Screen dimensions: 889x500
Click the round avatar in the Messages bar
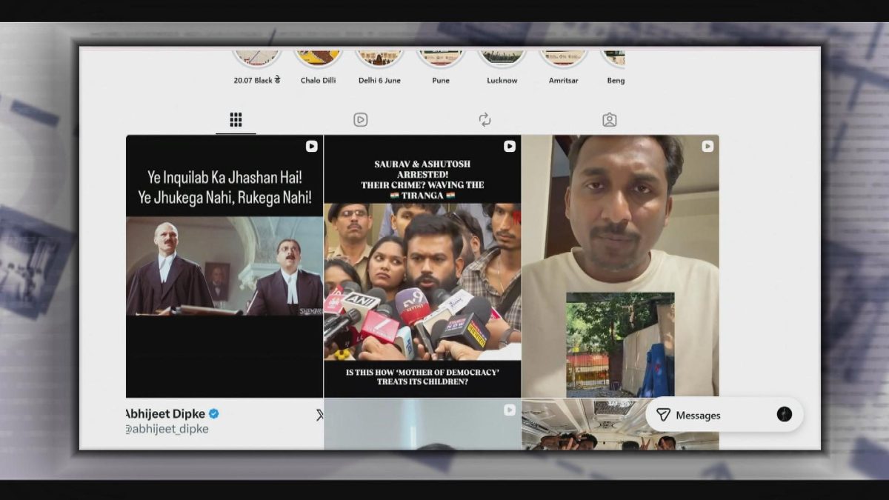click(785, 415)
